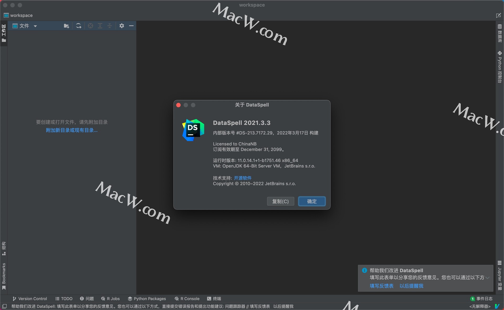504x310 pixels.
Task: Open the 结构 tool window
Action: point(4,248)
